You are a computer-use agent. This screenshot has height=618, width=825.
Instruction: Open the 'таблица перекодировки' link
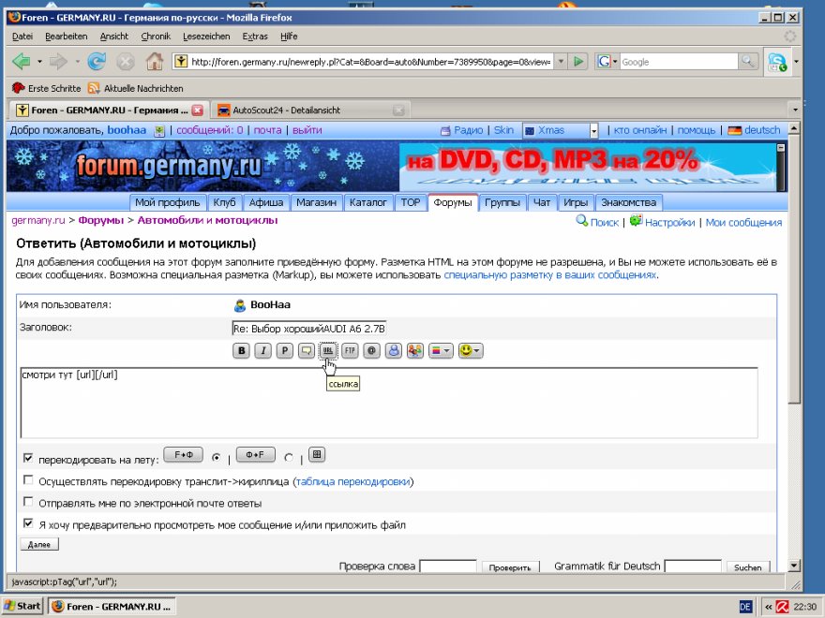tap(352, 481)
